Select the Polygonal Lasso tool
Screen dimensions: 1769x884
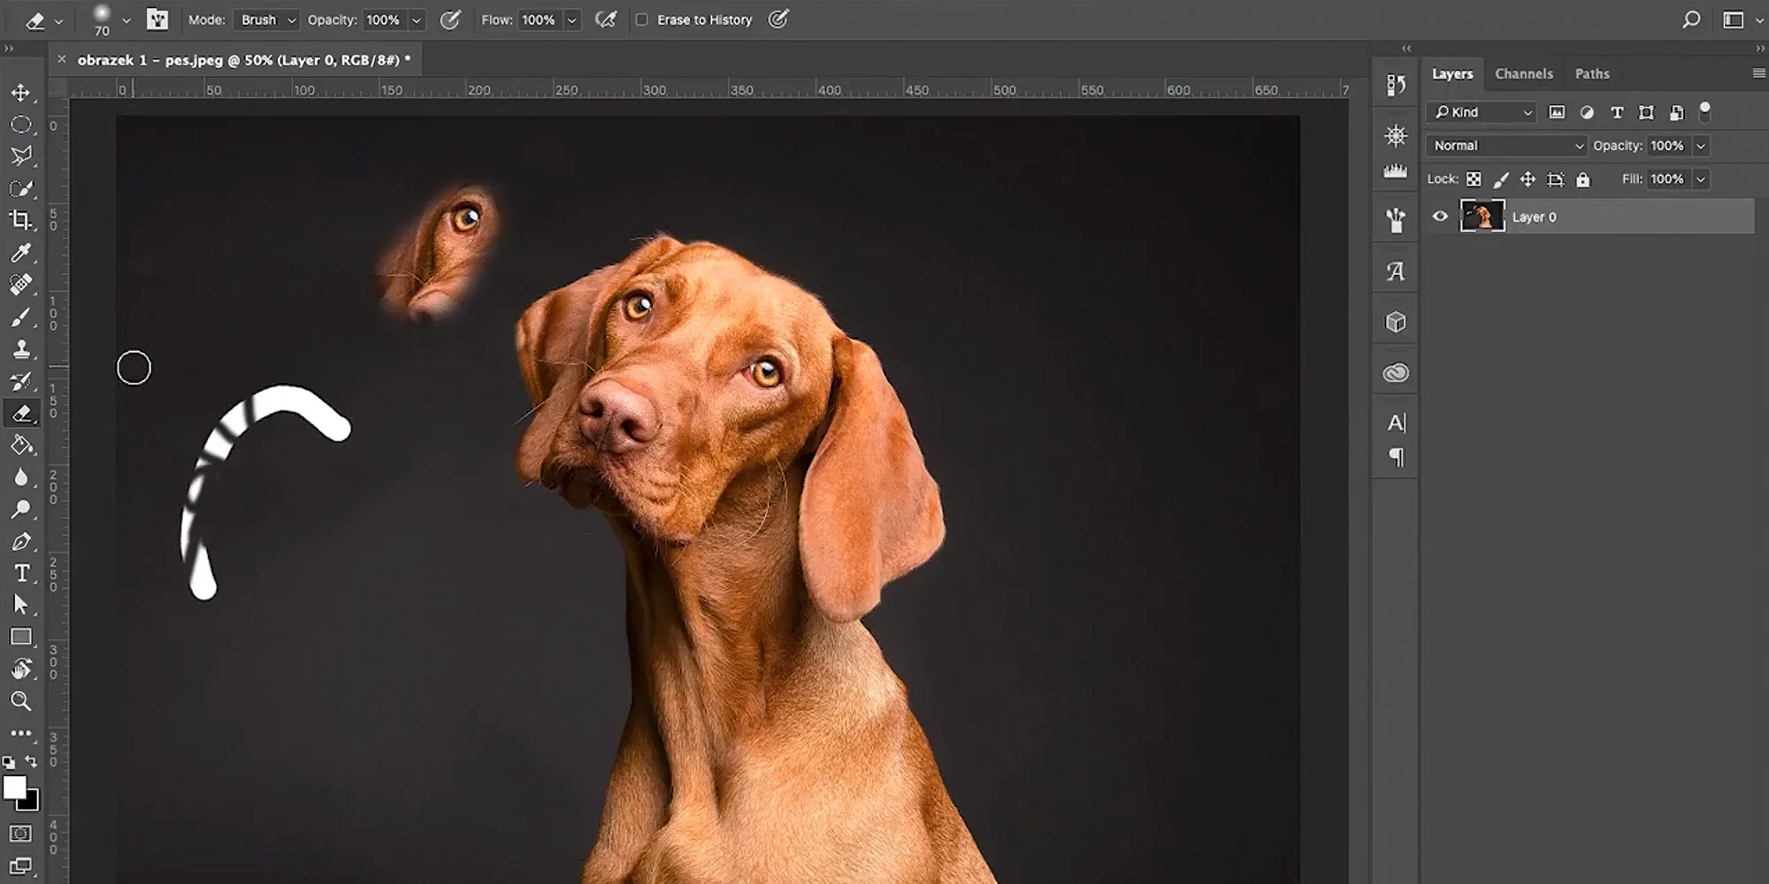point(21,156)
